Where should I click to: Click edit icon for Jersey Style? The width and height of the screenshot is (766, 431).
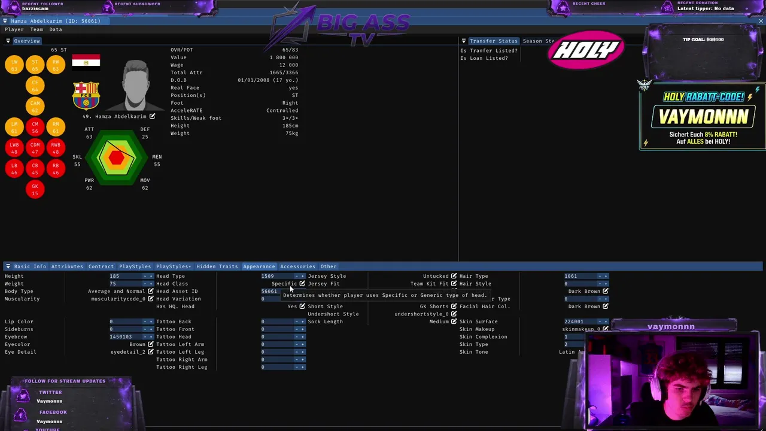(x=454, y=277)
